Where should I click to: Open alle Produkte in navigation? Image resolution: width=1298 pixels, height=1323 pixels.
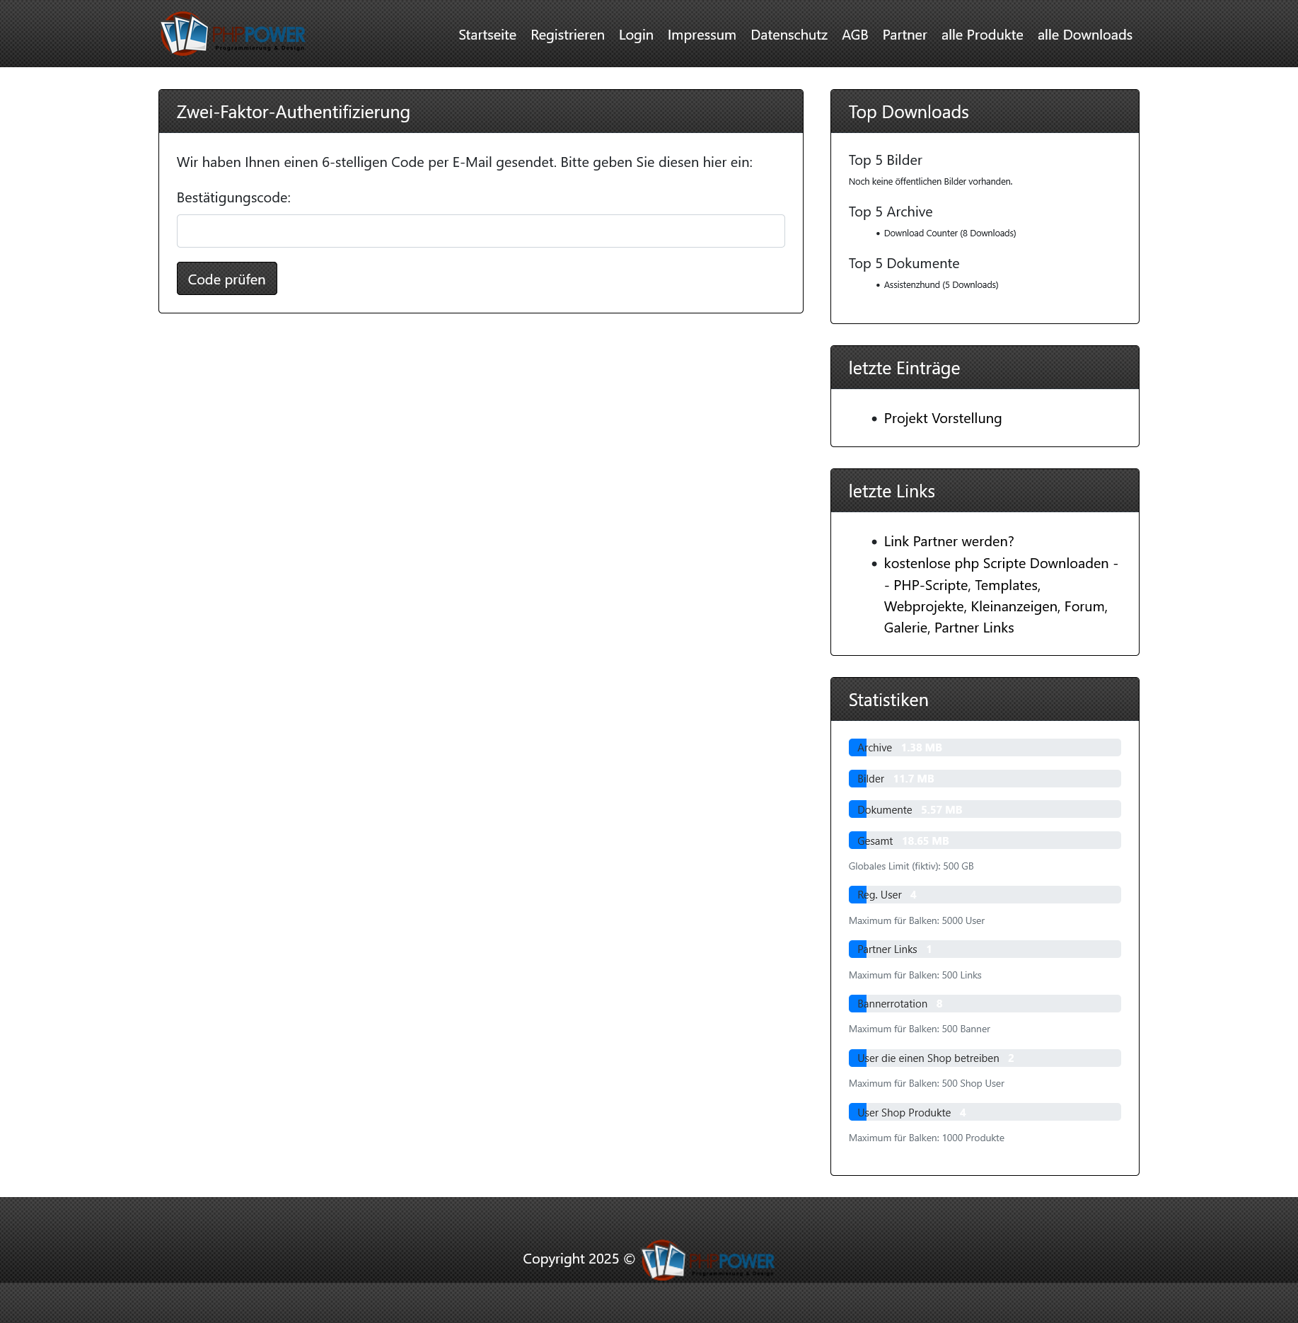coord(982,35)
